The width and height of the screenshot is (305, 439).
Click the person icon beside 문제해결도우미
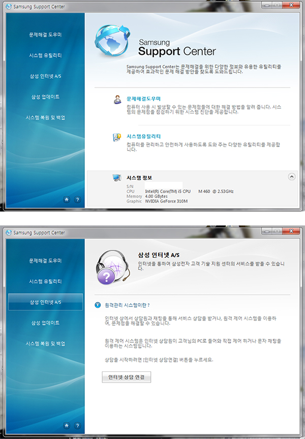pos(117,99)
